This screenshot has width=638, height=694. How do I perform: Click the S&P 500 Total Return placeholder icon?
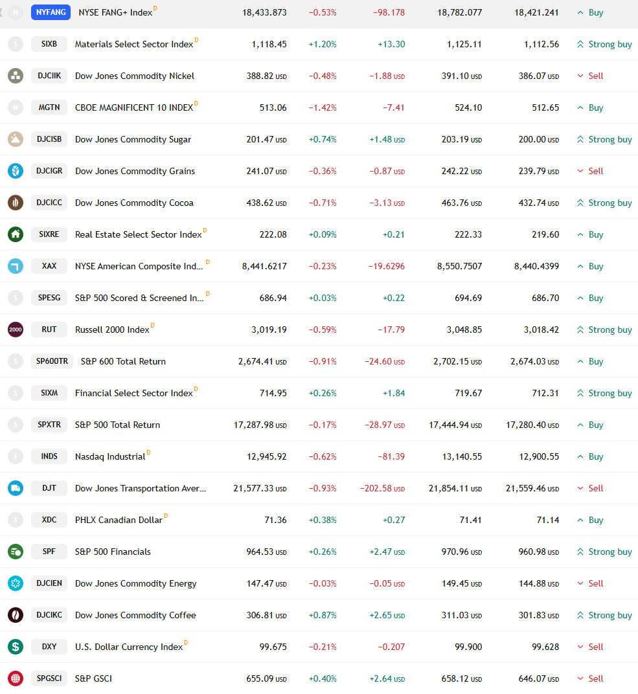16,425
